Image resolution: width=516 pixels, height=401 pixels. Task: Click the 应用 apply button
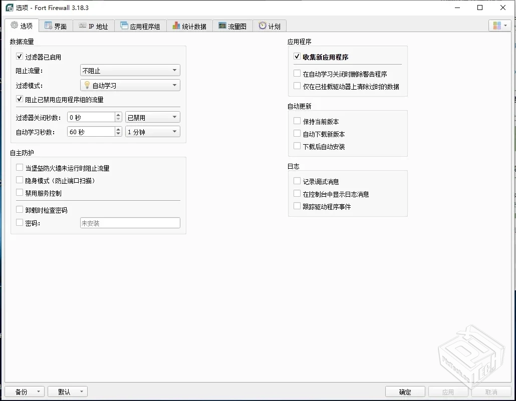(448, 391)
